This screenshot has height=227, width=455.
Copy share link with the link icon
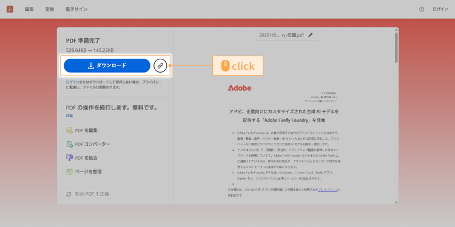click(x=160, y=65)
